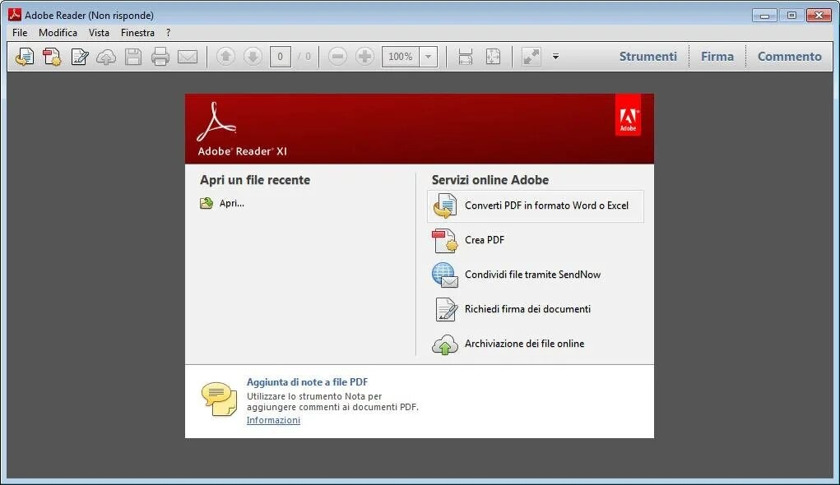This screenshot has height=485, width=840.
Task: Open the toolbar options small arrow
Action: coord(555,56)
